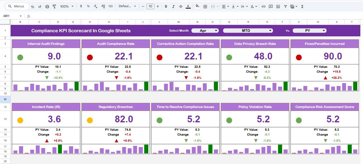Insert a link

click(263, 6)
